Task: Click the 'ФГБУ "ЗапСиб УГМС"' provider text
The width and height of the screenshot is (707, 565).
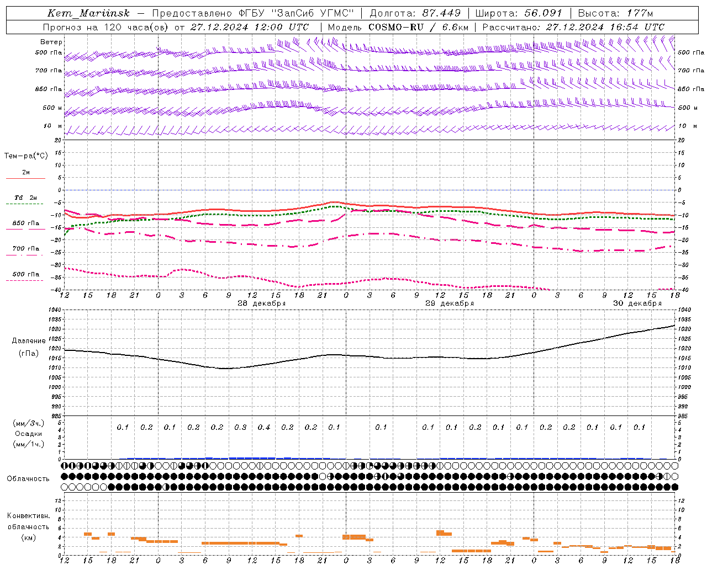Action: coord(297,13)
